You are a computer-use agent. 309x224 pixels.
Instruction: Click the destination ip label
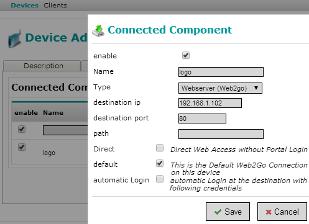click(x=117, y=102)
